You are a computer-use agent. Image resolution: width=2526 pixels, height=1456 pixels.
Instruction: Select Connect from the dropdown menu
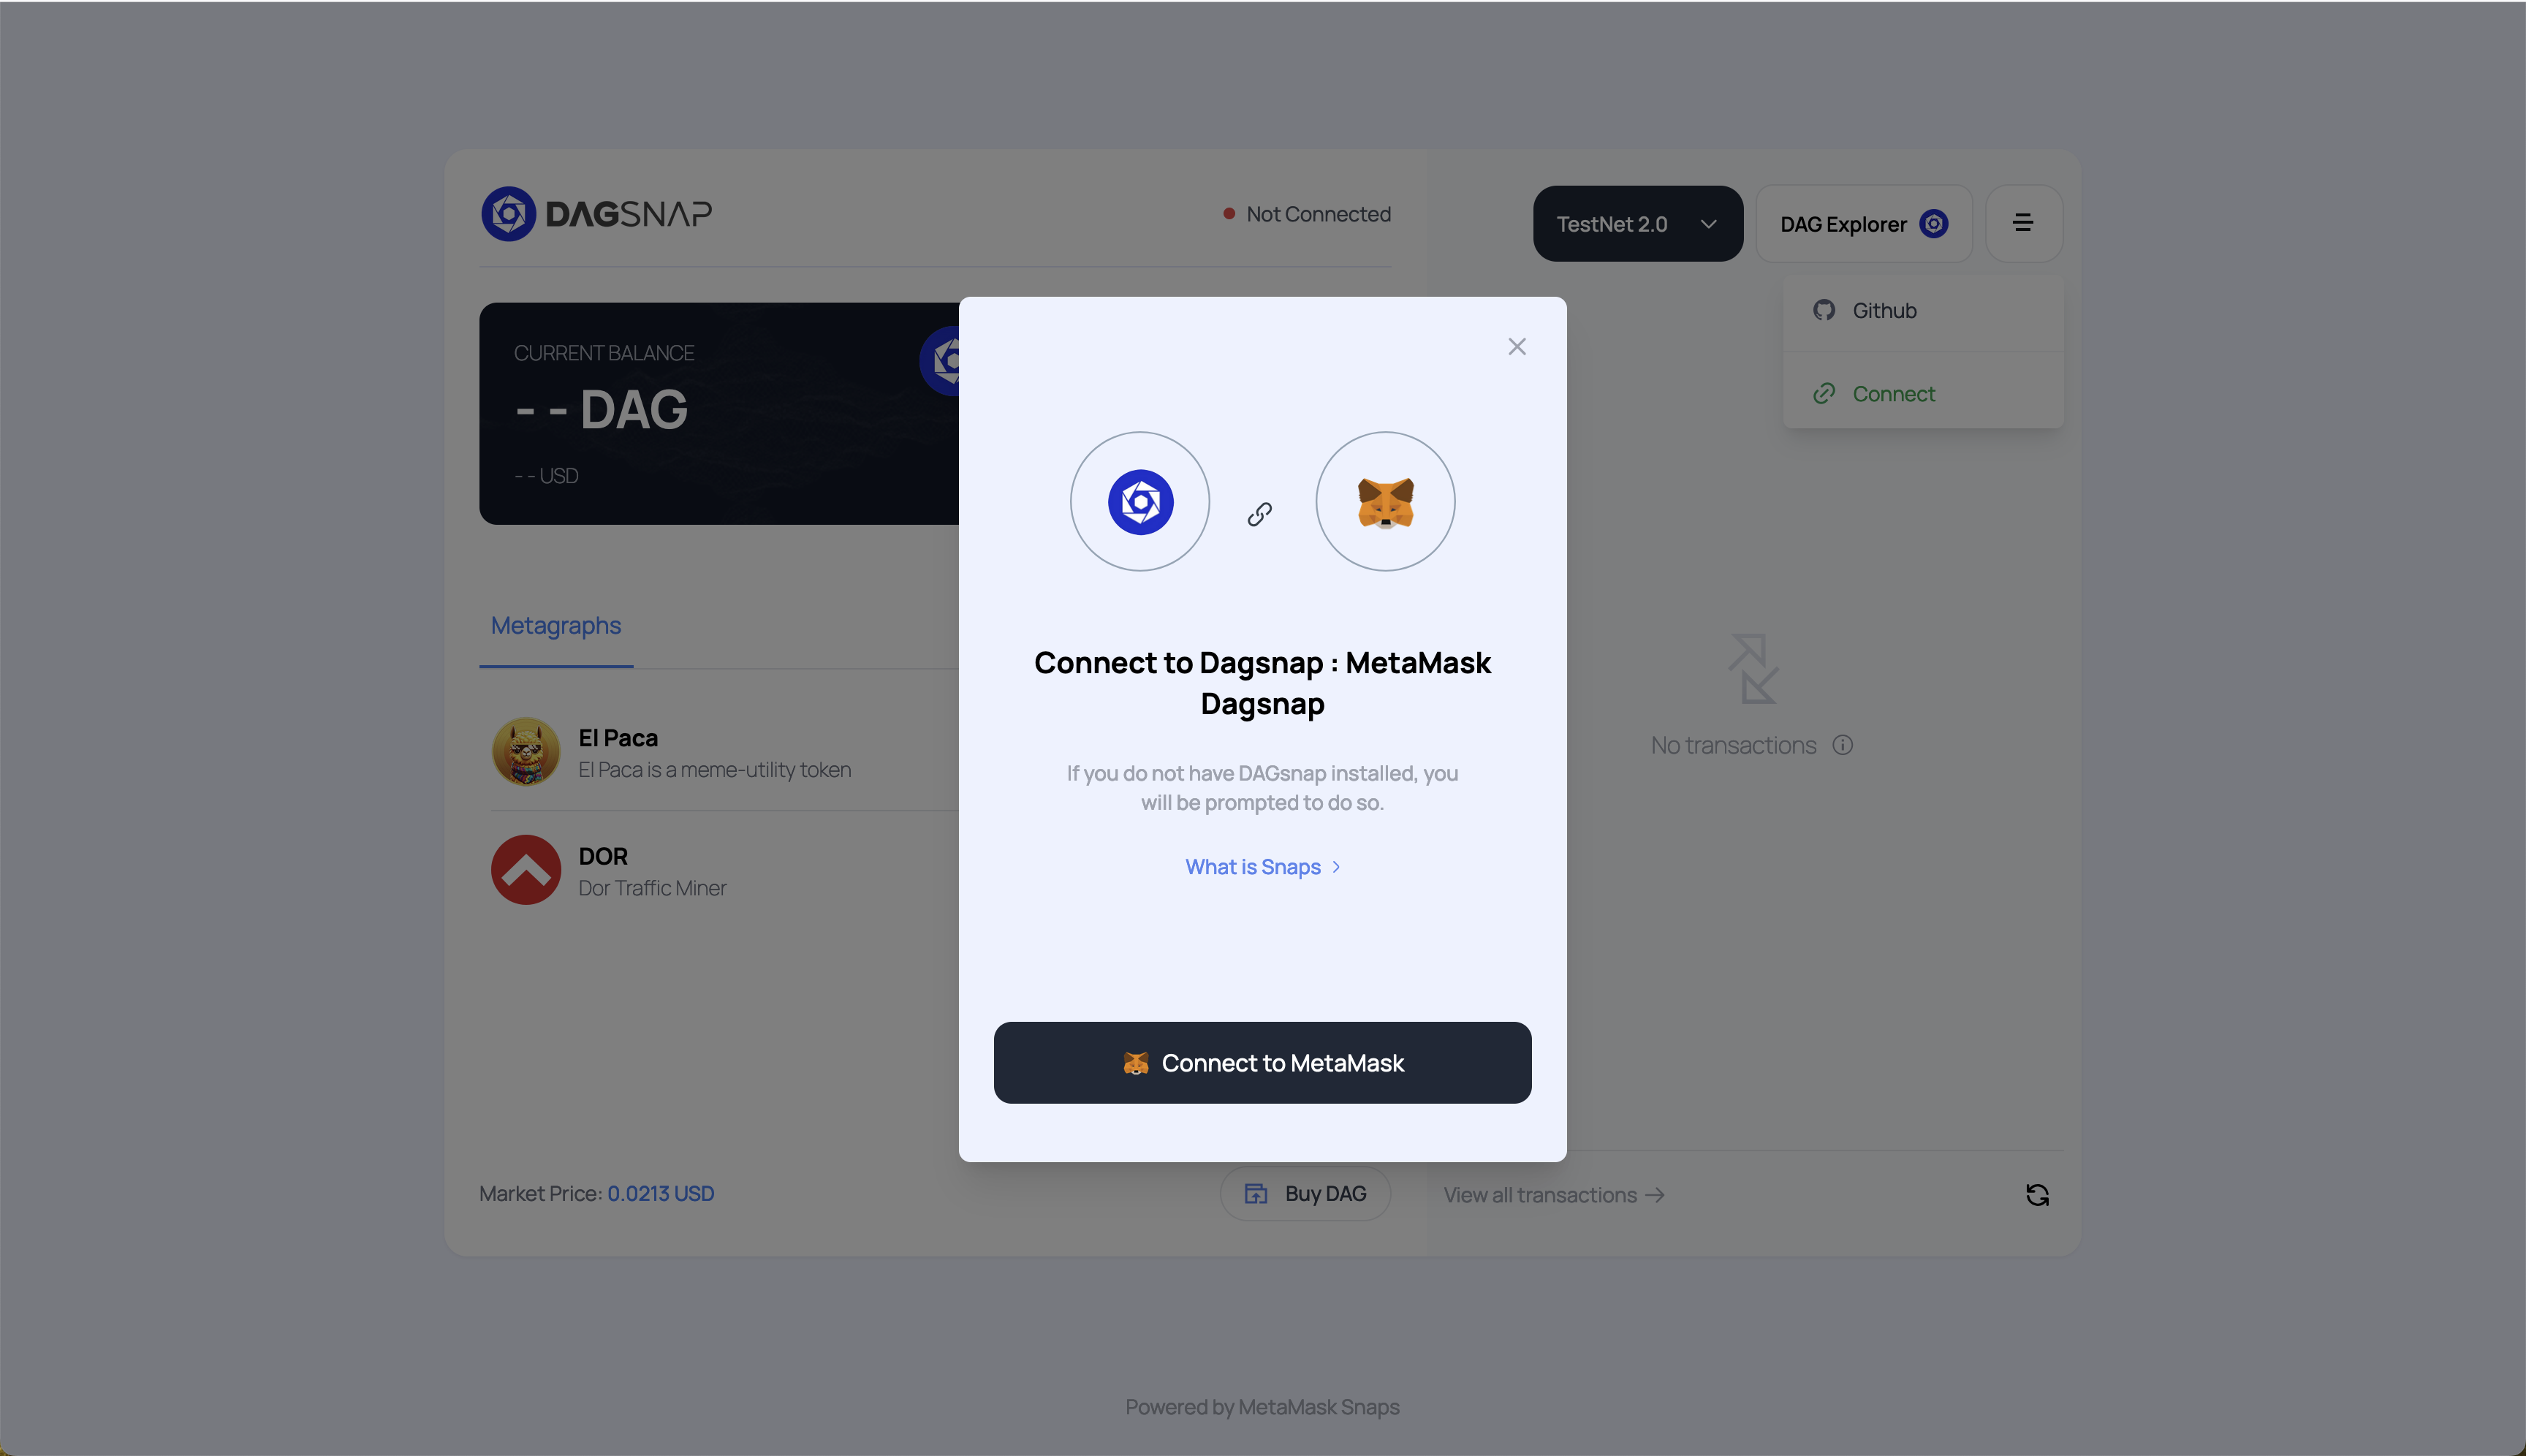tap(1892, 394)
